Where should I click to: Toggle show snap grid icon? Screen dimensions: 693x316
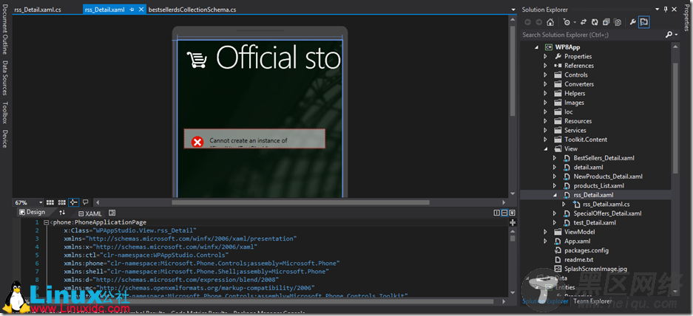(x=51, y=202)
